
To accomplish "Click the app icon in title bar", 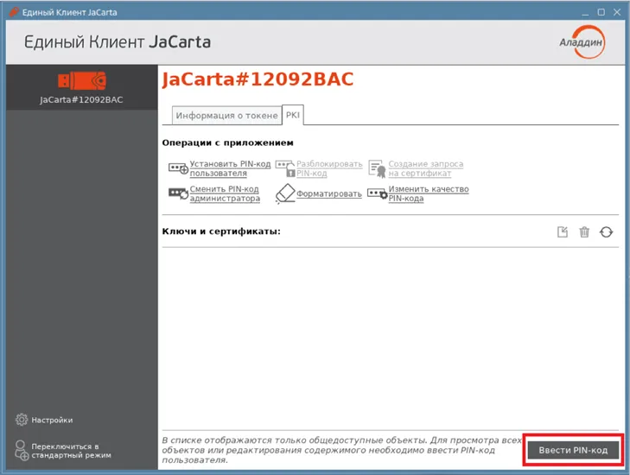I will [x=14, y=12].
